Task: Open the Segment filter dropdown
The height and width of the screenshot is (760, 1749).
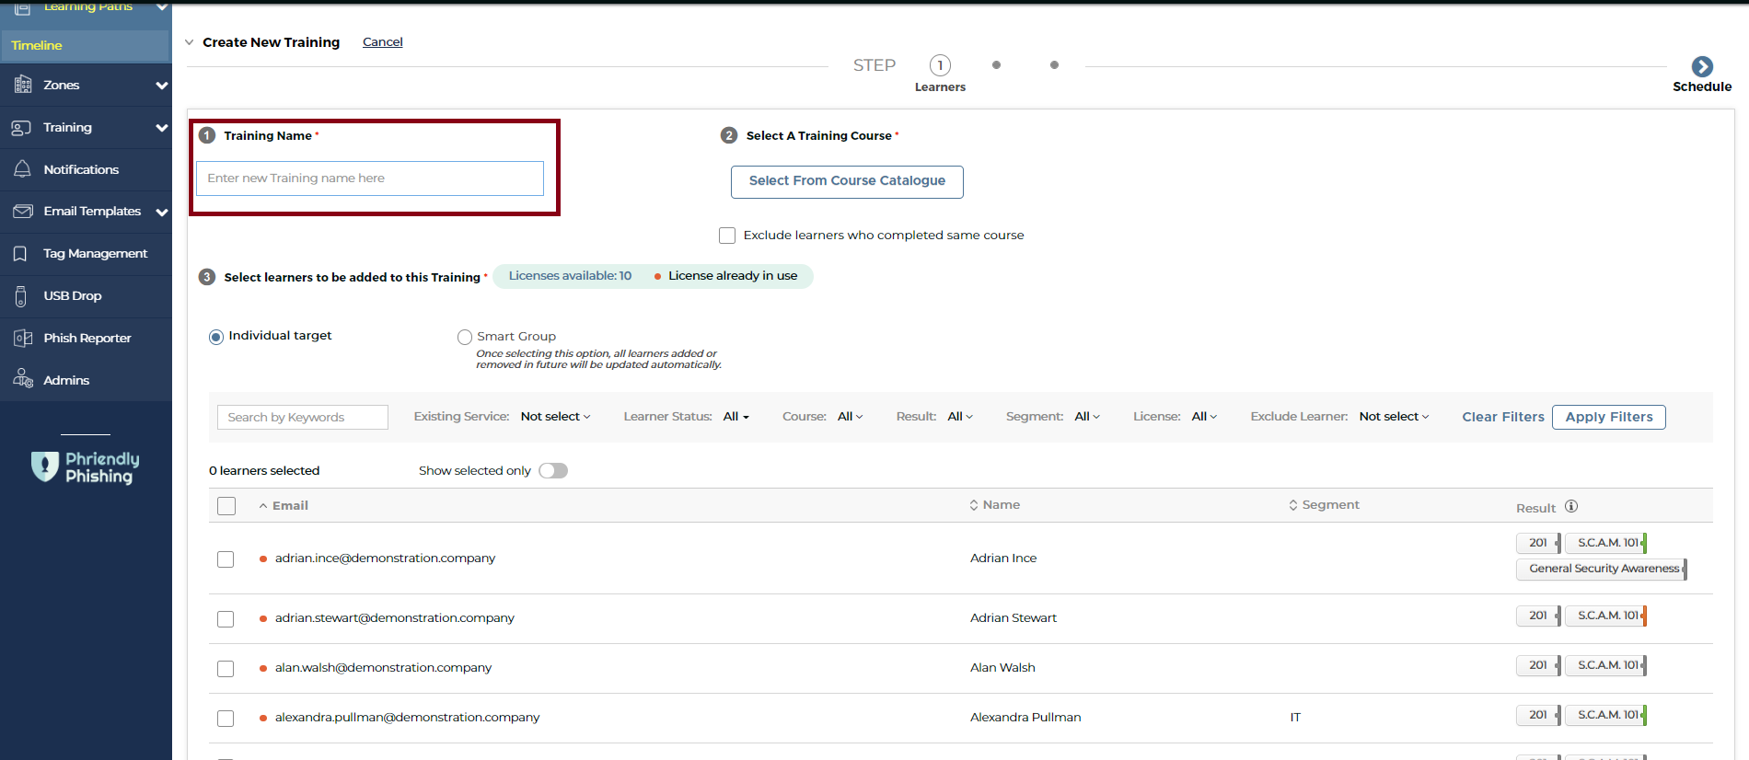Action: 1087,417
